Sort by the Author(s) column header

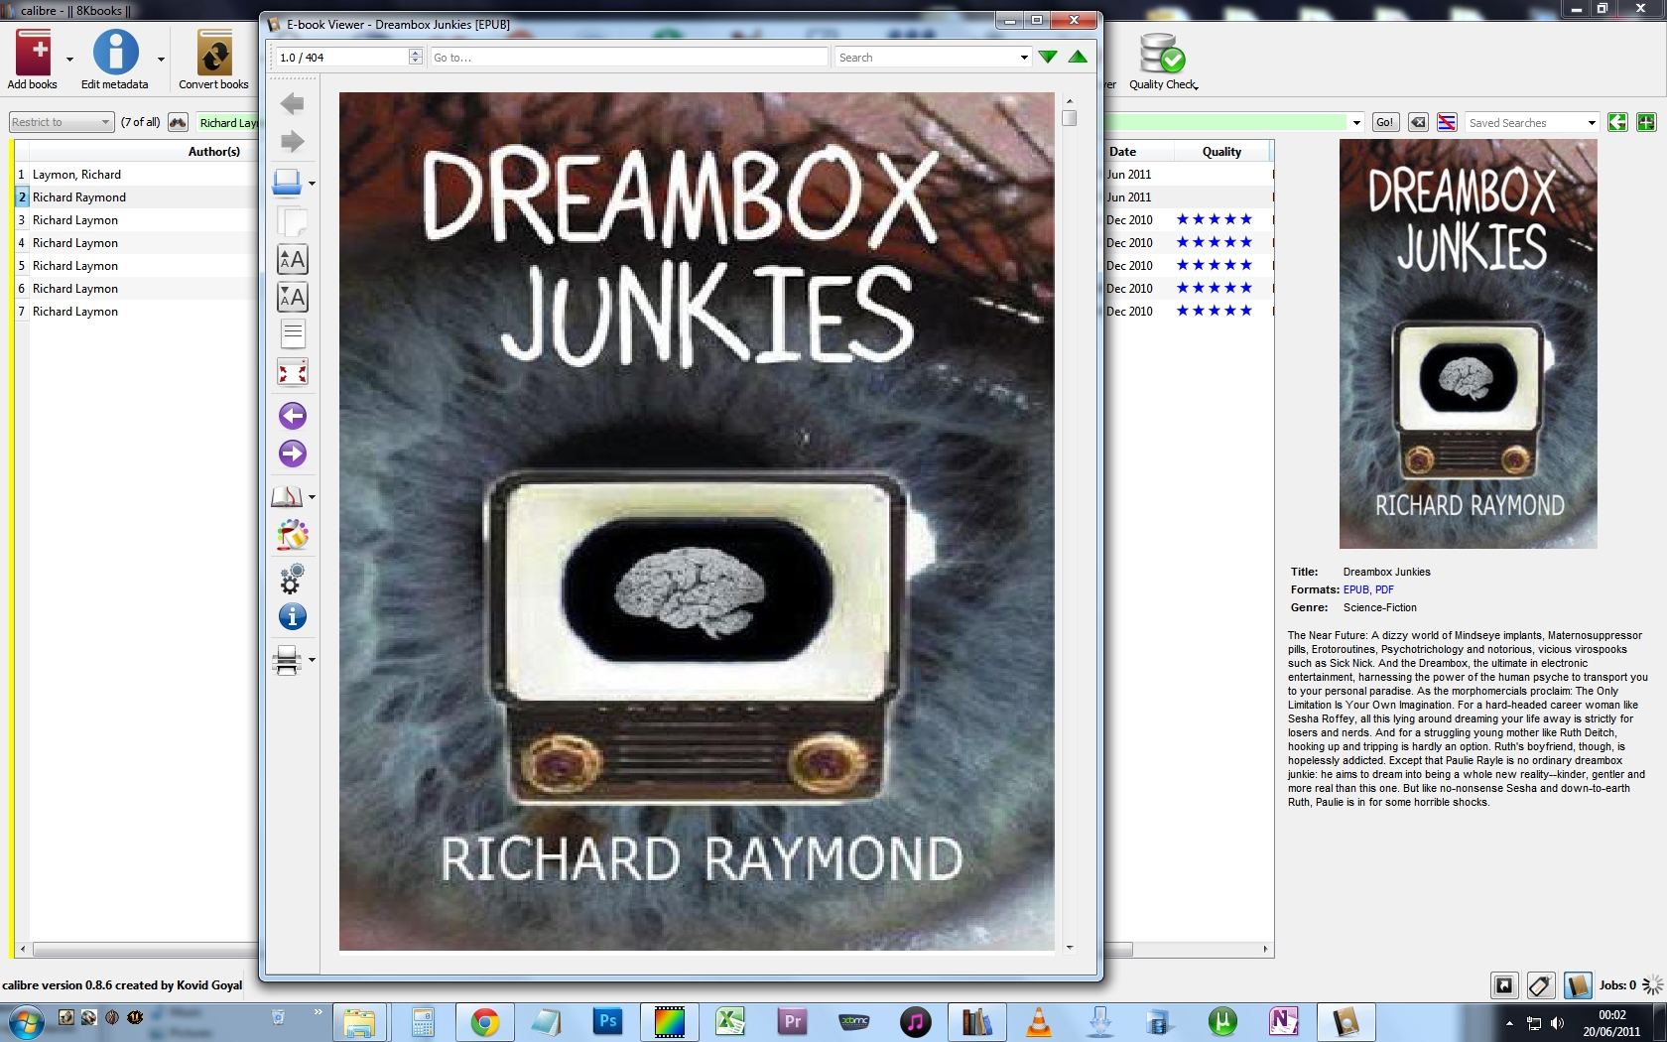click(213, 151)
